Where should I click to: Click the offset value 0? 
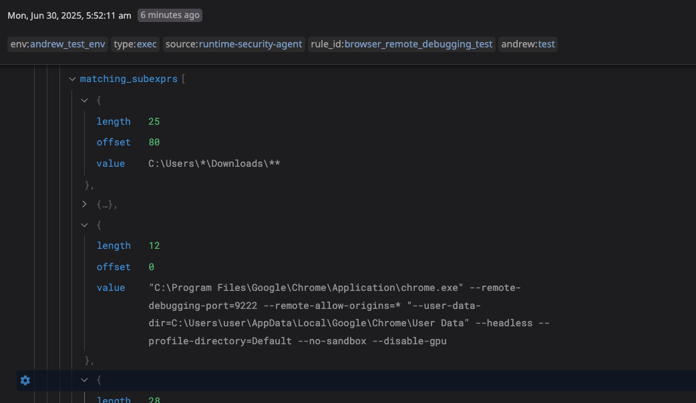coord(152,267)
